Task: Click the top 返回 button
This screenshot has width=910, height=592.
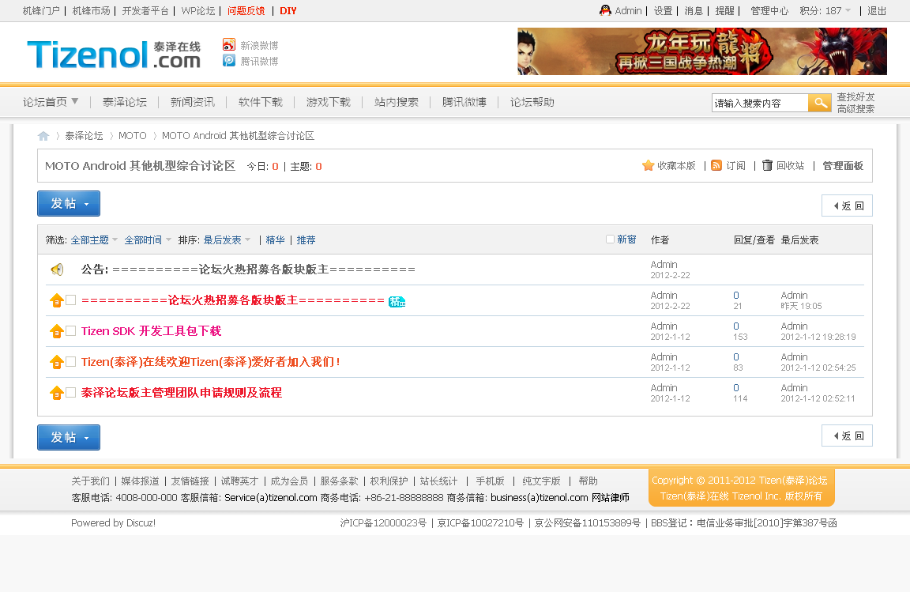Action: [x=848, y=206]
